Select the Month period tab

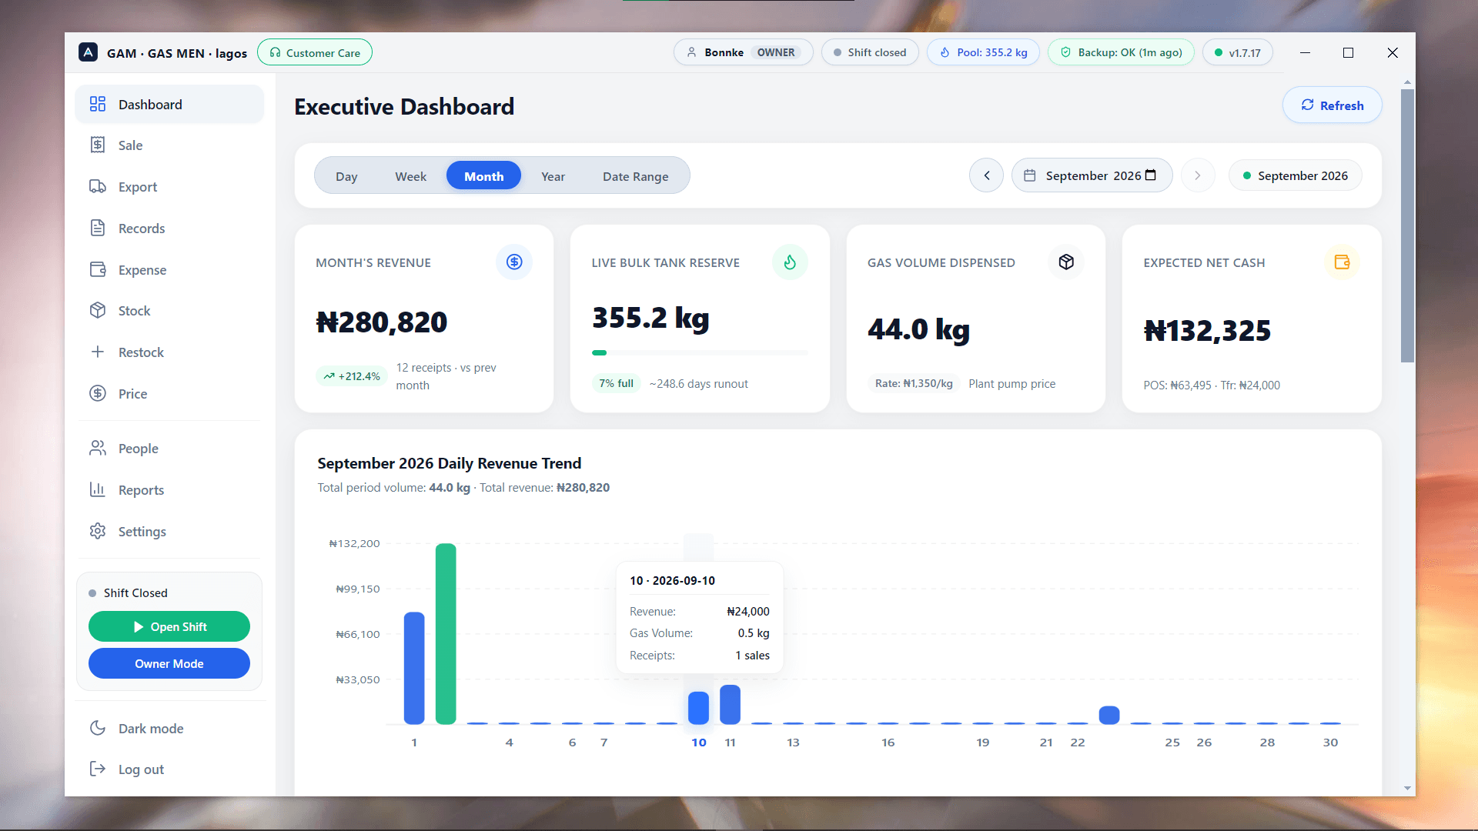[x=483, y=176]
